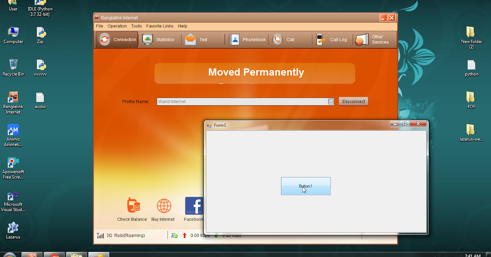Open the Phonebook icon
The width and height of the screenshot is (491, 257).
(x=234, y=39)
